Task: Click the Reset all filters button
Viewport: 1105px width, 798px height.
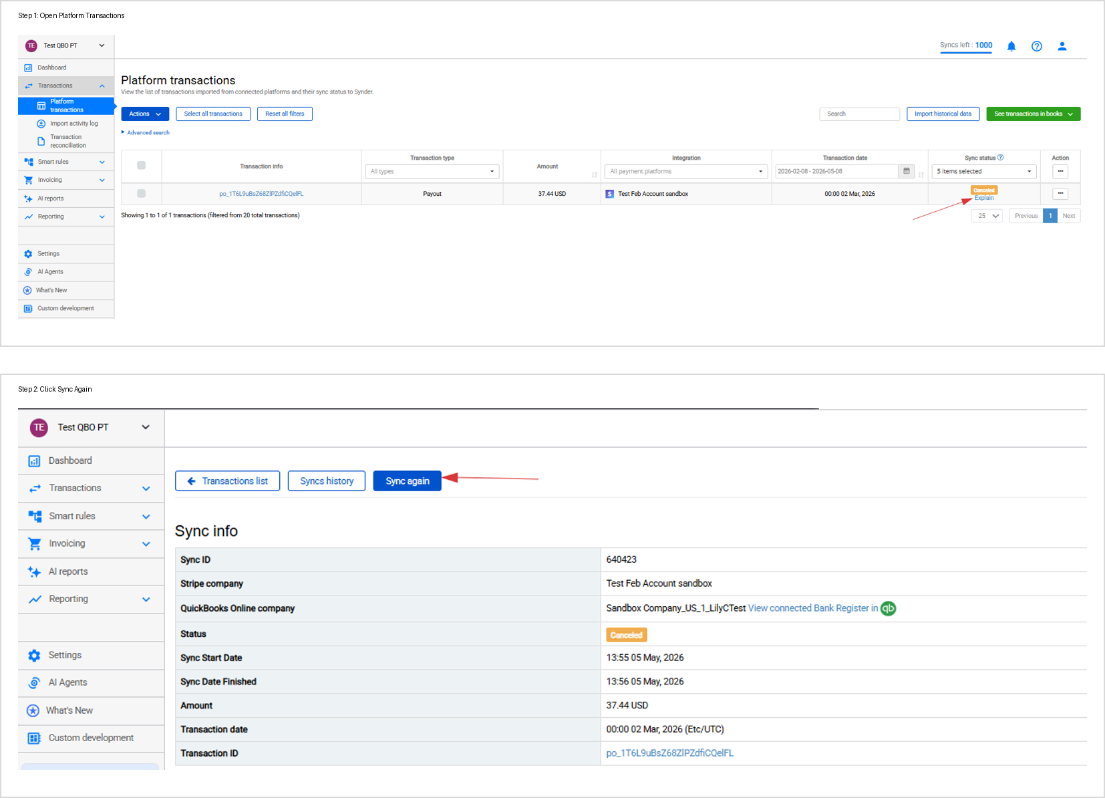Action: 285,114
